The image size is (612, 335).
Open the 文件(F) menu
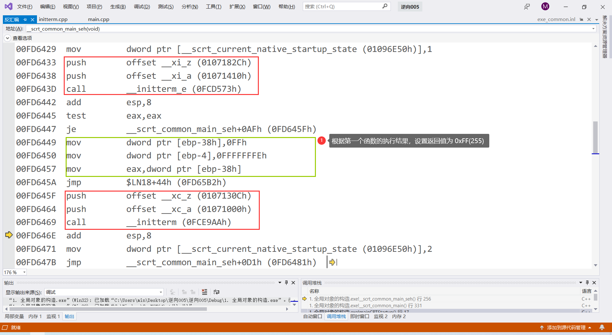click(x=25, y=7)
